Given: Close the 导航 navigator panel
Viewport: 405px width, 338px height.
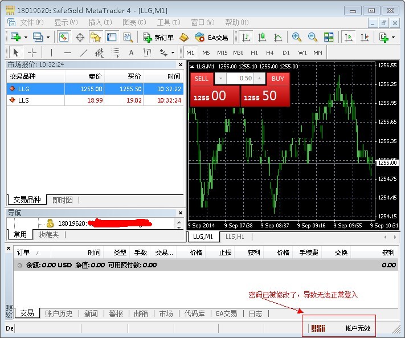Looking at the screenshot, I should 181,213.
